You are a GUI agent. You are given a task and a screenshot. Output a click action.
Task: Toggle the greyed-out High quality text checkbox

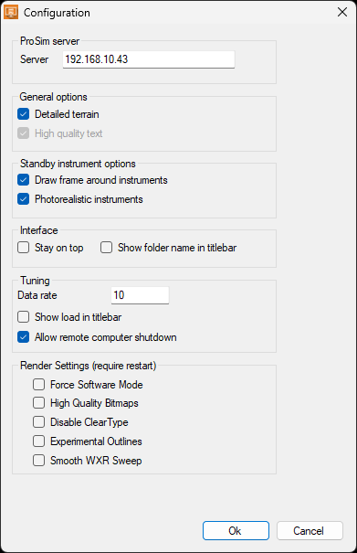pyautogui.click(x=23, y=133)
